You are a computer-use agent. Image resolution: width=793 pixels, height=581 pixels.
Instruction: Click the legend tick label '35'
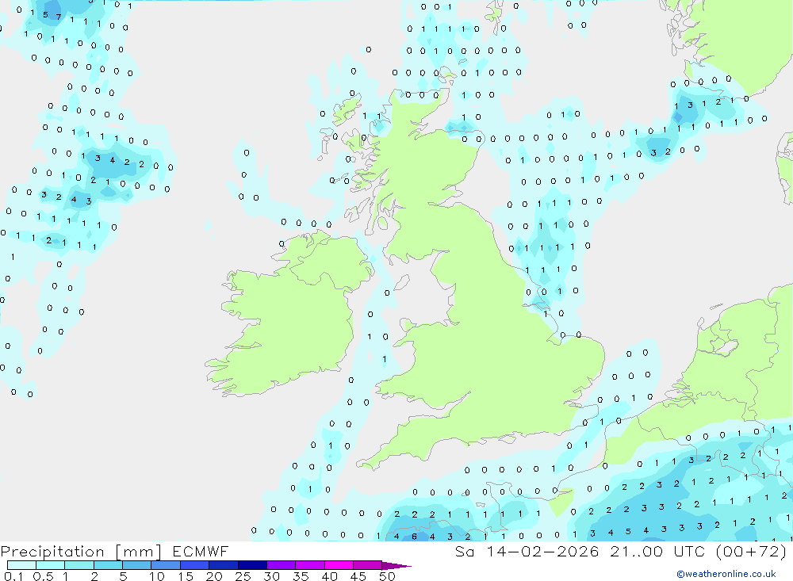click(301, 576)
